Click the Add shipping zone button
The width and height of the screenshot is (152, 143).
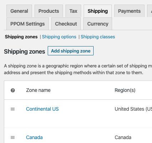(x=70, y=51)
